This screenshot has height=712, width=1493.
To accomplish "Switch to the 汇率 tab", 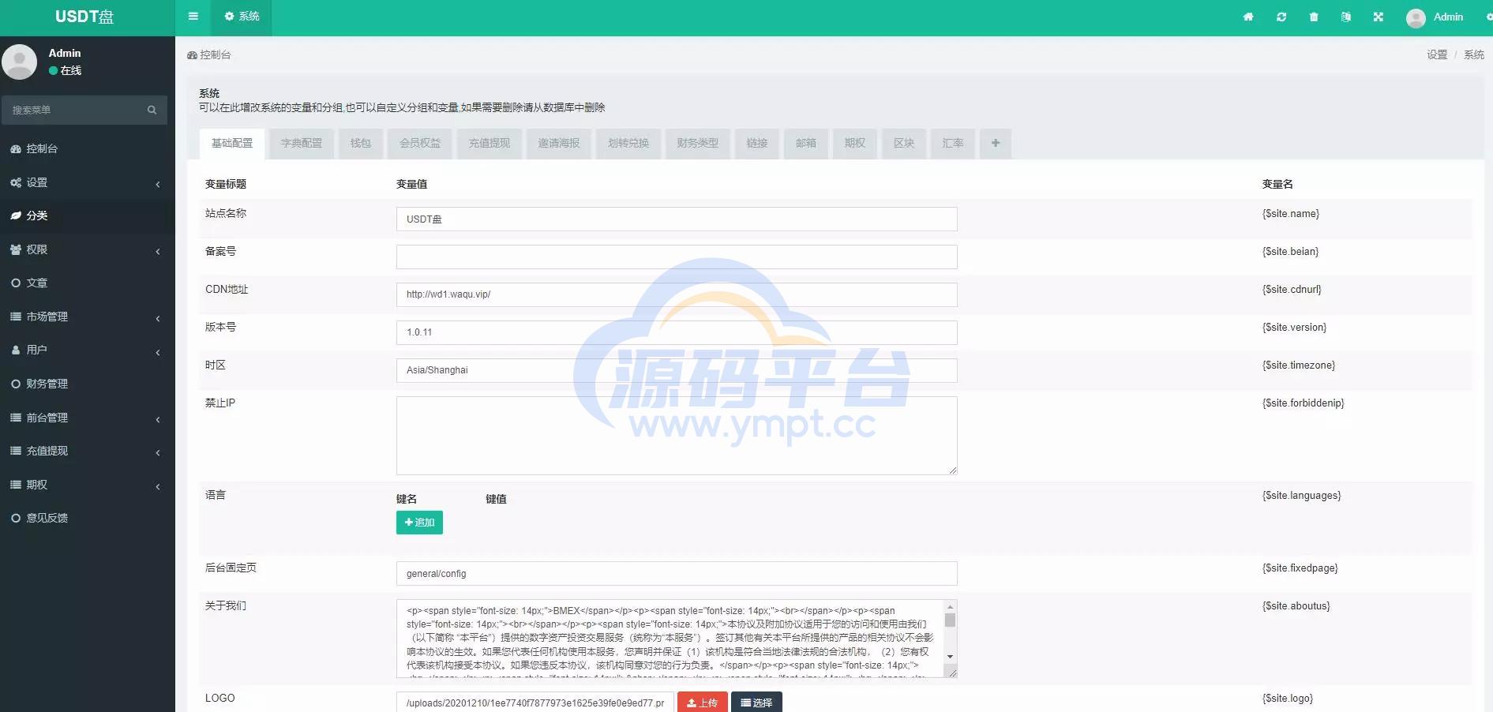I will coord(953,144).
